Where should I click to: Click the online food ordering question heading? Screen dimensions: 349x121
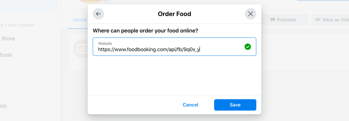click(x=145, y=31)
